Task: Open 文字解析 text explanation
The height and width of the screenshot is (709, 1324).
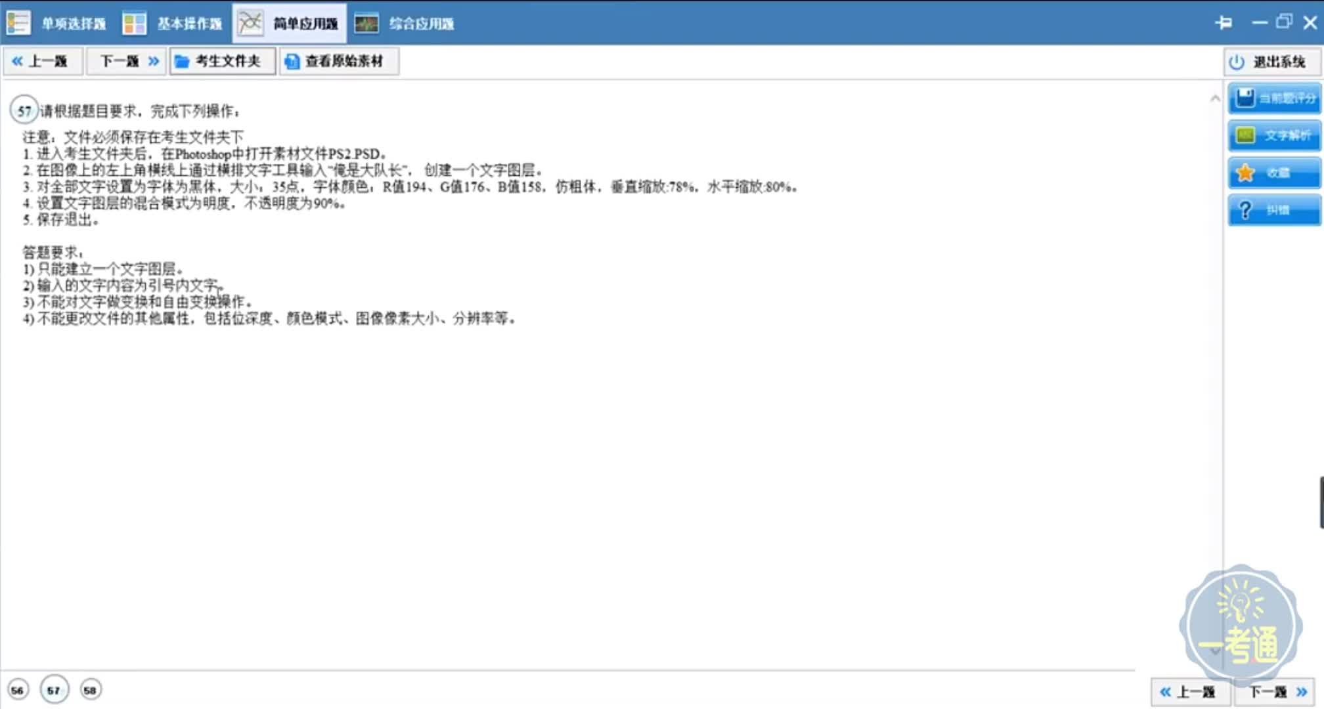Action: coord(1274,136)
